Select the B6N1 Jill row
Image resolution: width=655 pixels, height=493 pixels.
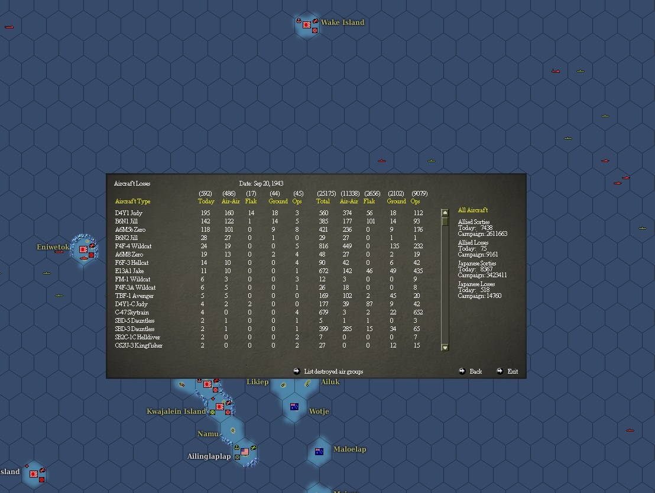click(270, 222)
